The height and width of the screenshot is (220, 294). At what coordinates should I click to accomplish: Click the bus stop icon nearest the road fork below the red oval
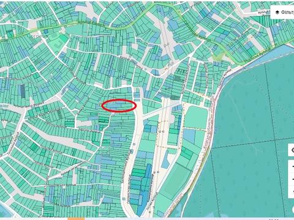coord(134,144)
